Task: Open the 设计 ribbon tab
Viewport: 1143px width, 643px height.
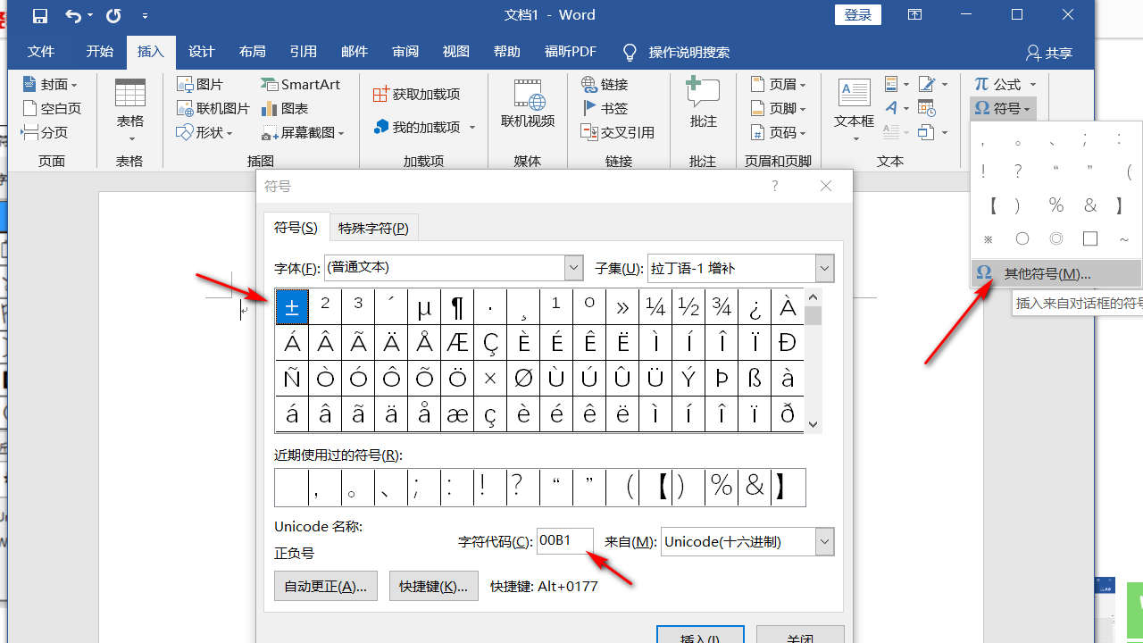Action: coord(201,52)
